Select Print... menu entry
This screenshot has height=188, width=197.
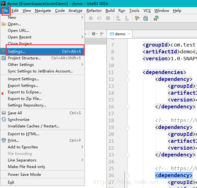click(43, 141)
